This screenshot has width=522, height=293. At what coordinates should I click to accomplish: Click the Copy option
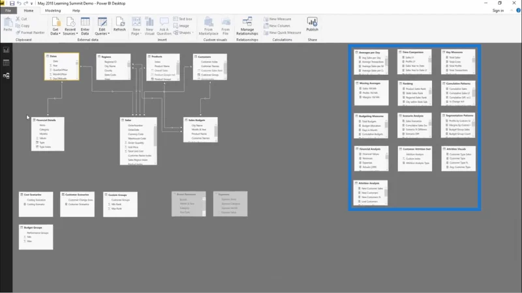coord(23,25)
